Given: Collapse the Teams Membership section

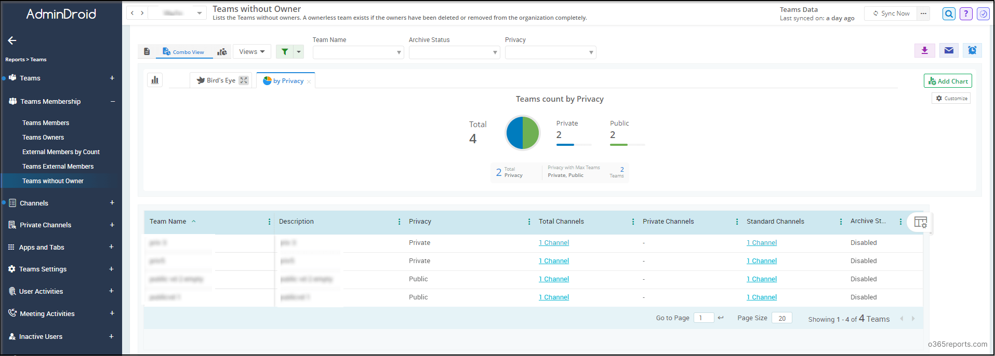Looking at the screenshot, I should tap(112, 102).
